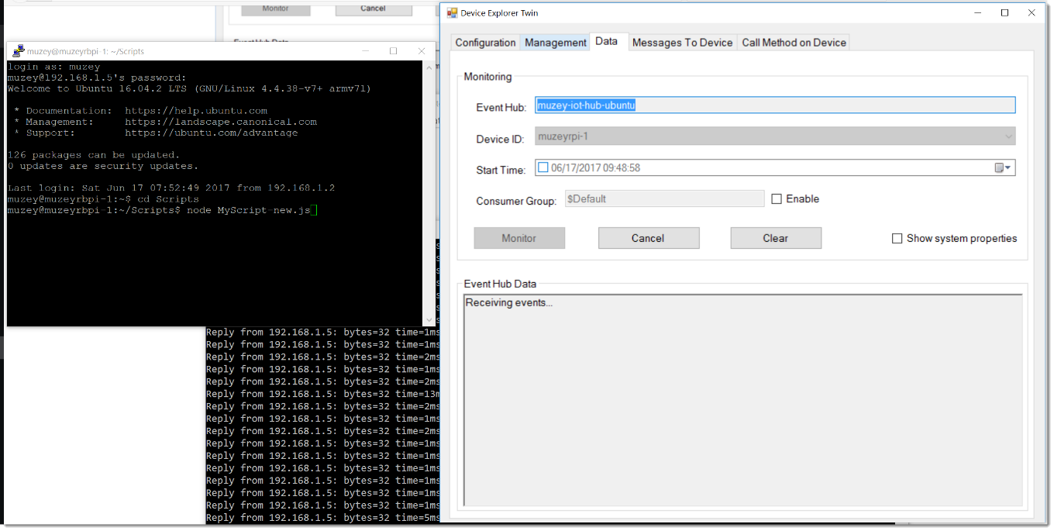Close the Device Explorer Twin window
The width and height of the screenshot is (1054, 531).
click(1032, 12)
